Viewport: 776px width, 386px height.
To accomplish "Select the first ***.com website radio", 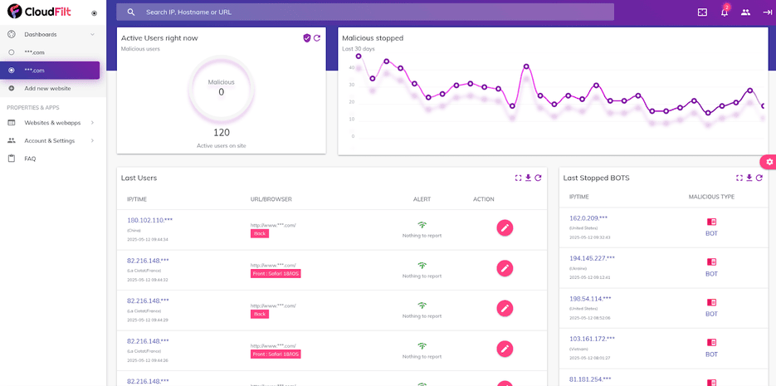I will pyautogui.click(x=12, y=52).
